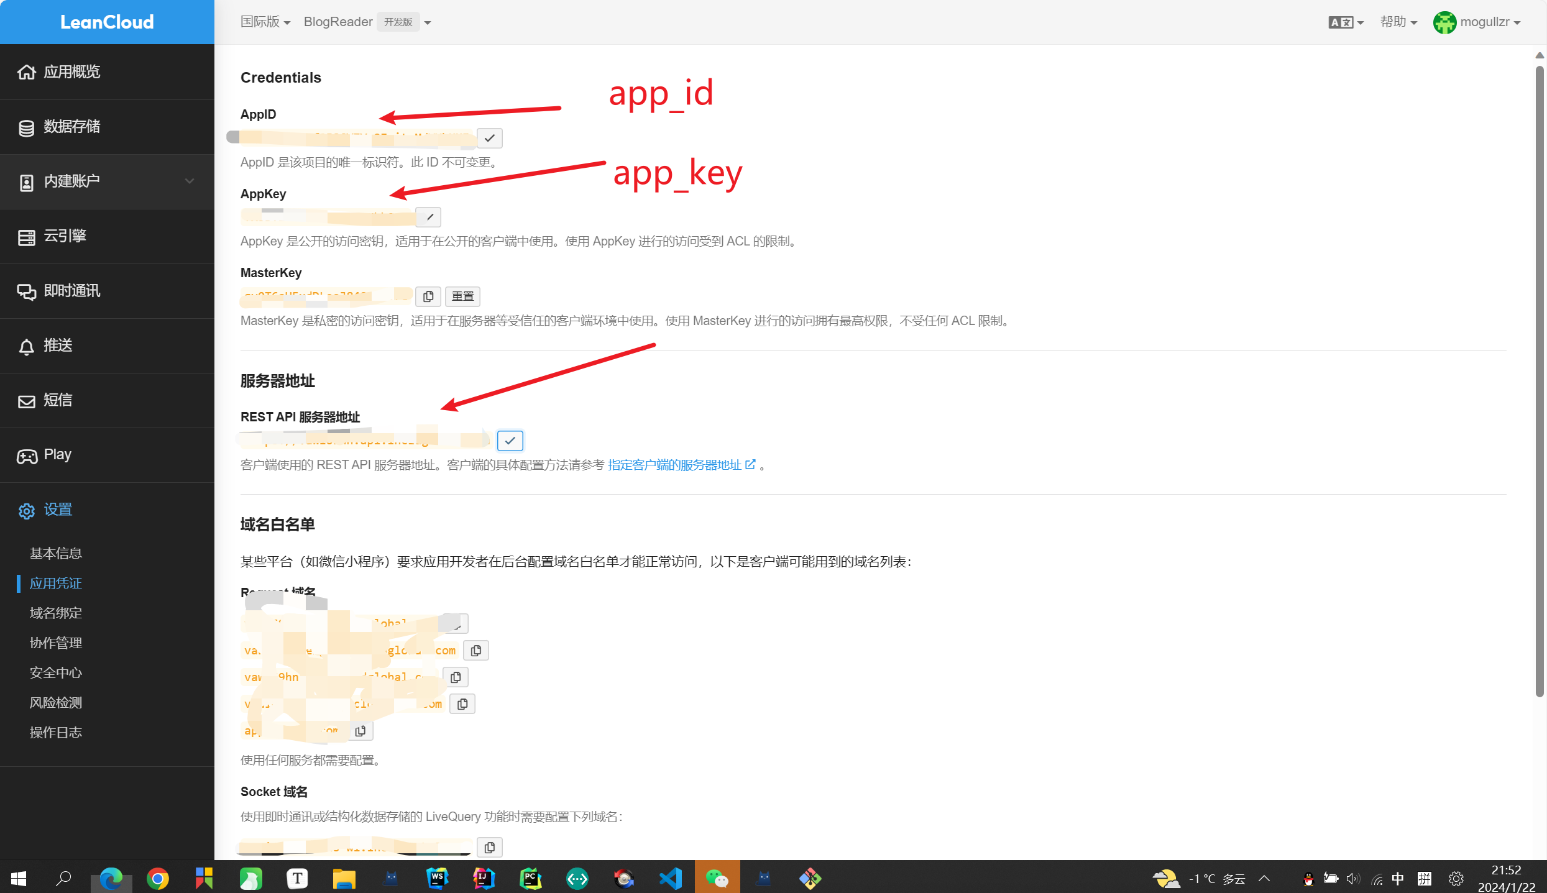Copy the MasterKey value
The height and width of the screenshot is (893, 1547).
(428, 296)
